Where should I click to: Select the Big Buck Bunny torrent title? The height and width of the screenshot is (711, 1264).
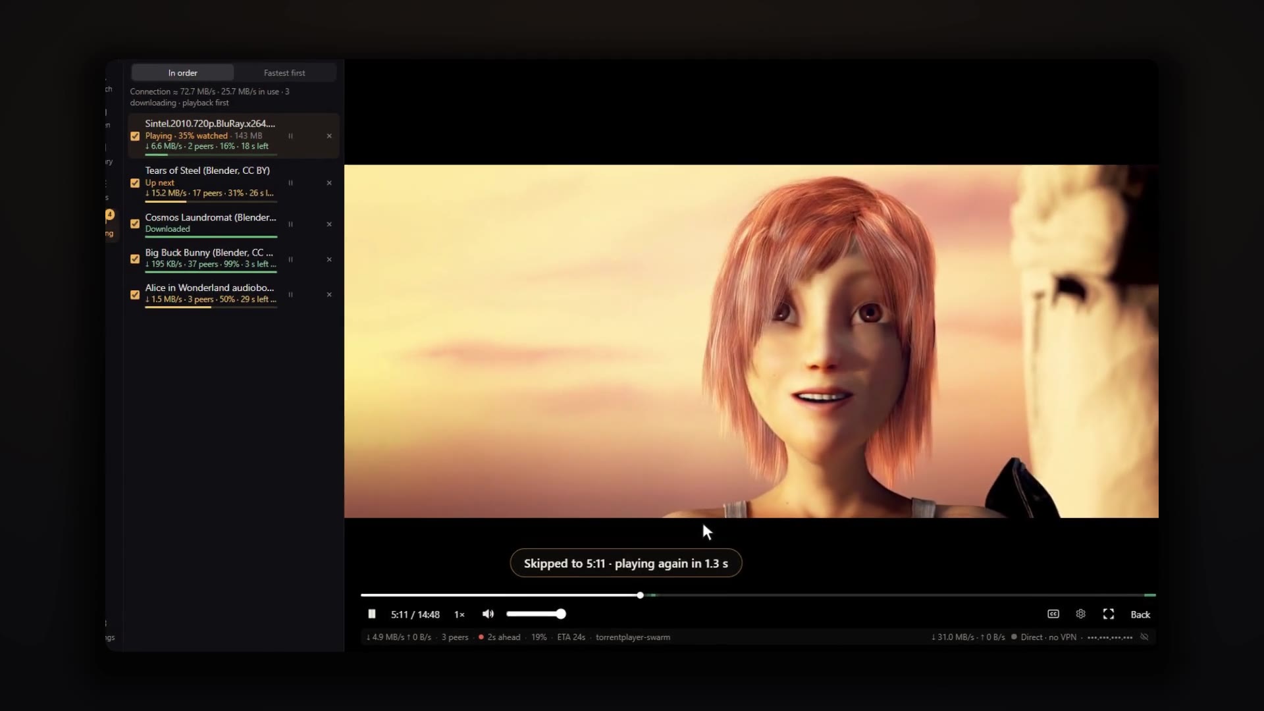click(209, 253)
